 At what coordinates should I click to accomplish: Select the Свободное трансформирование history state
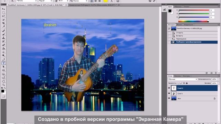click(194, 42)
